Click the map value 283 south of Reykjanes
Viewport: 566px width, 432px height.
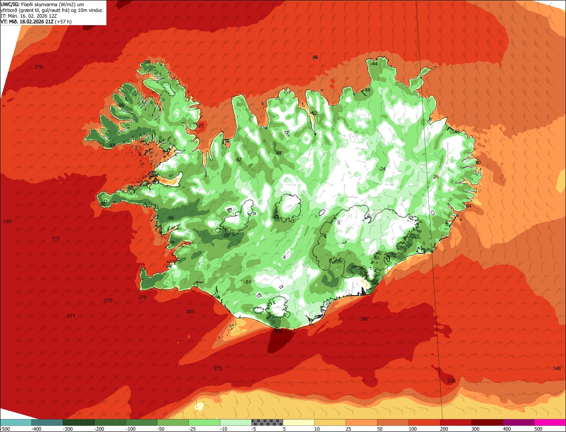190,311
